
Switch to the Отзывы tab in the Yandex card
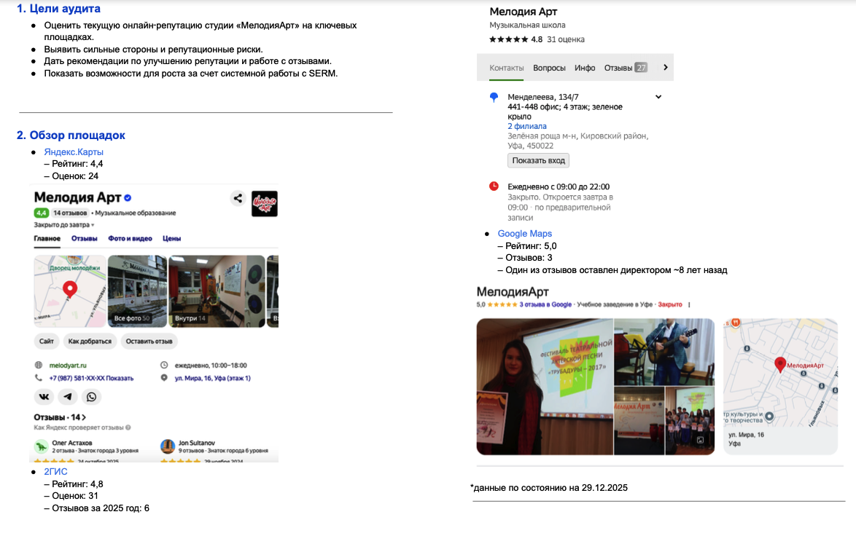pos(84,238)
